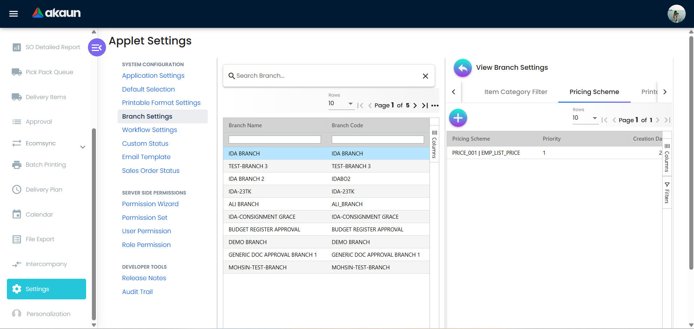The width and height of the screenshot is (694, 329).
Task: Open the three-dots more options menu
Action: click(435, 106)
